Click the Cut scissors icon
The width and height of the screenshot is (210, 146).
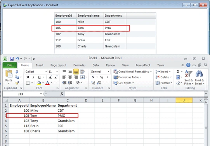click(x=17, y=72)
